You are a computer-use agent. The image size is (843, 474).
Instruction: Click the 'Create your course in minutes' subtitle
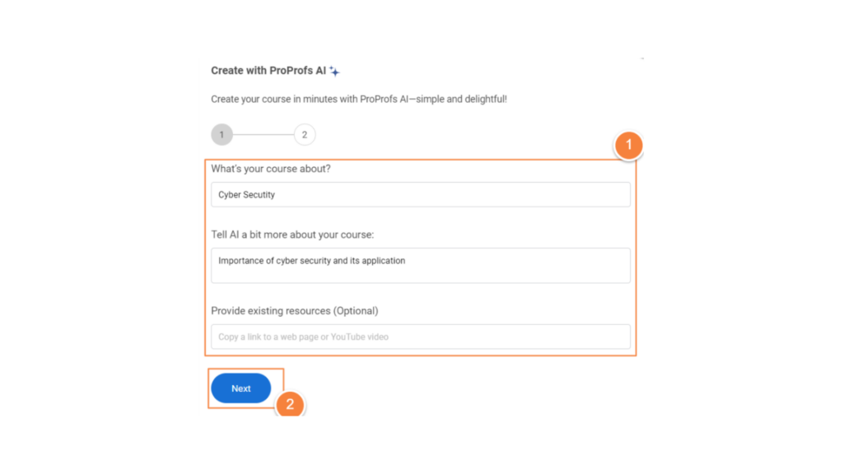[359, 99]
